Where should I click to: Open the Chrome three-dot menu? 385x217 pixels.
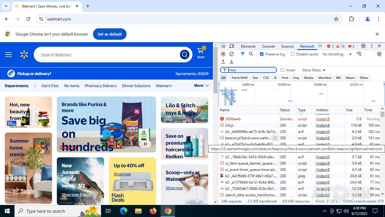378,19
